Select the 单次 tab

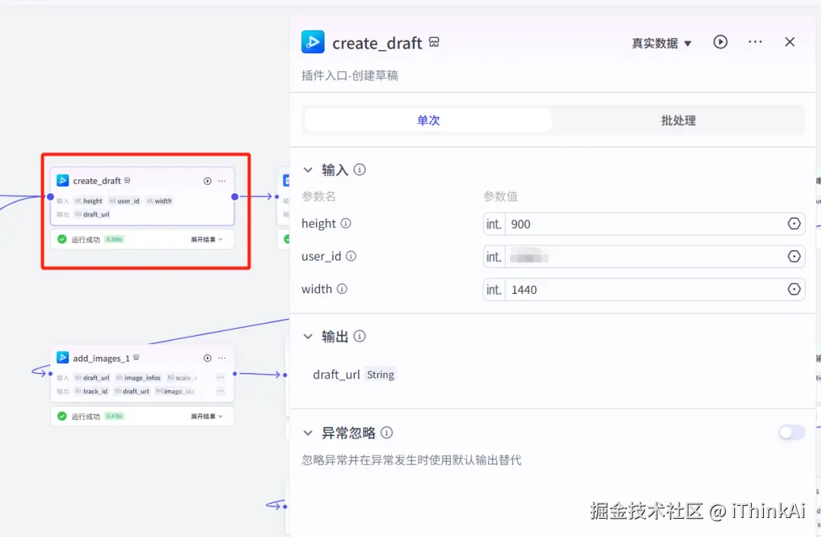(428, 120)
